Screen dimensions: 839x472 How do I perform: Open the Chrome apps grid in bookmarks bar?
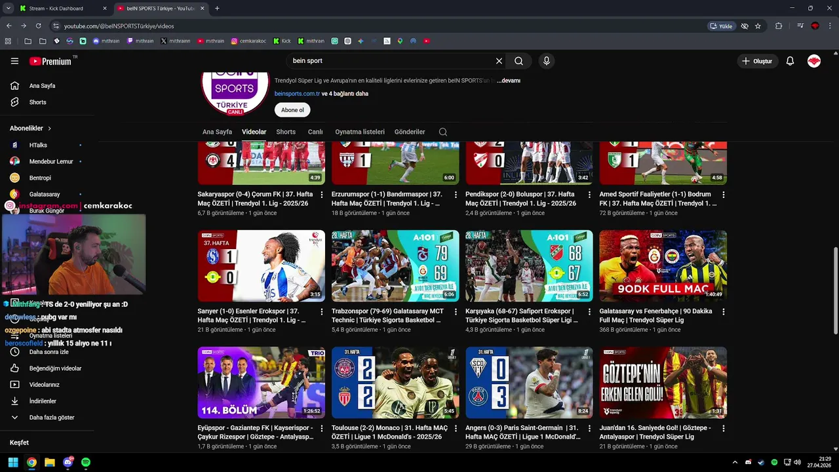tap(8, 41)
